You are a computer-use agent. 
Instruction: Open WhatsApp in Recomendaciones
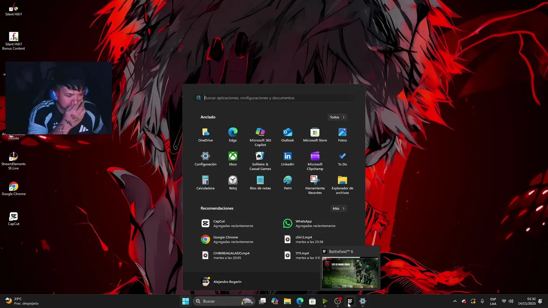click(316, 223)
